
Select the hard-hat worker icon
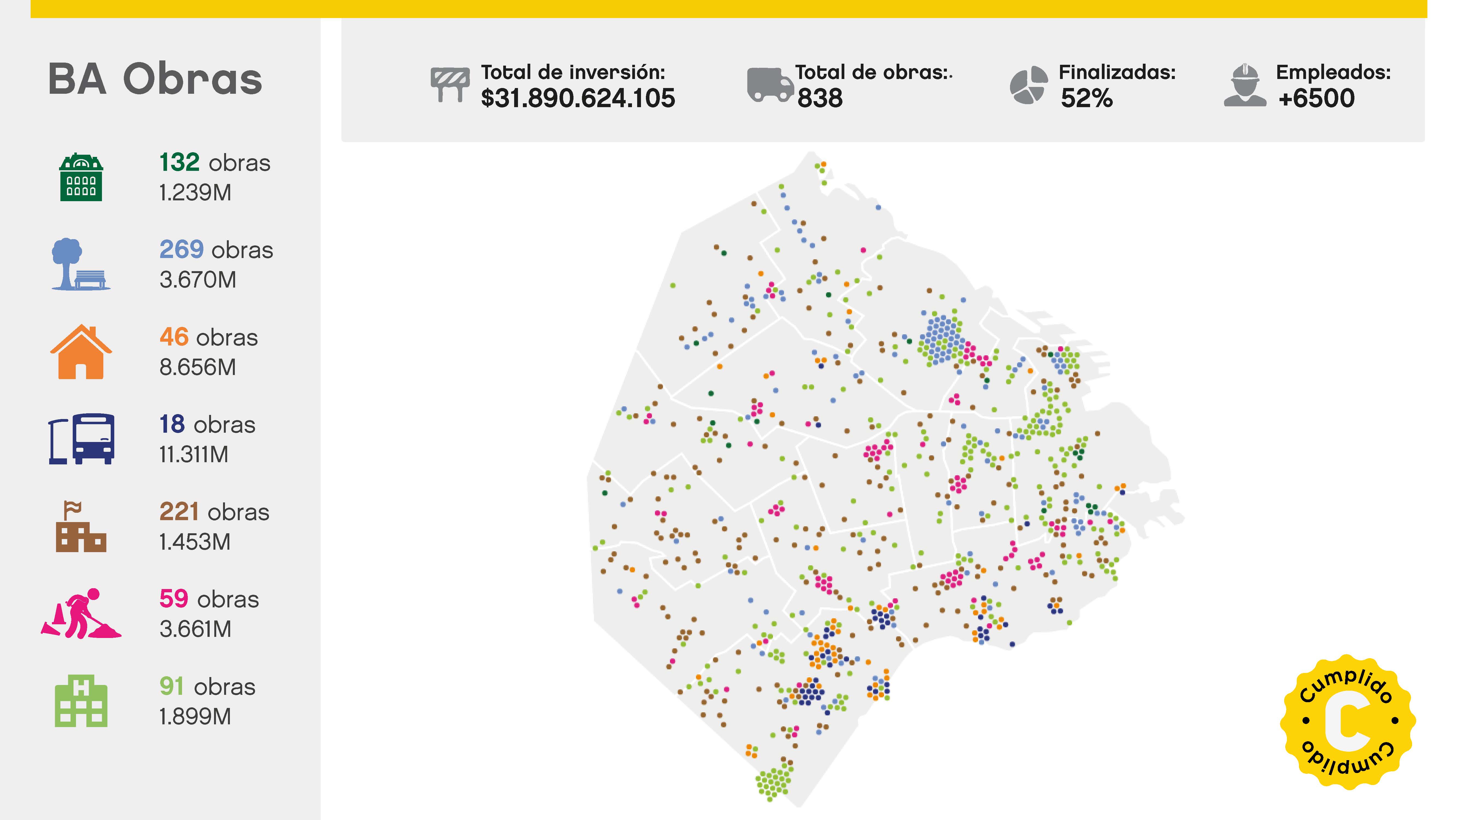point(1245,85)
